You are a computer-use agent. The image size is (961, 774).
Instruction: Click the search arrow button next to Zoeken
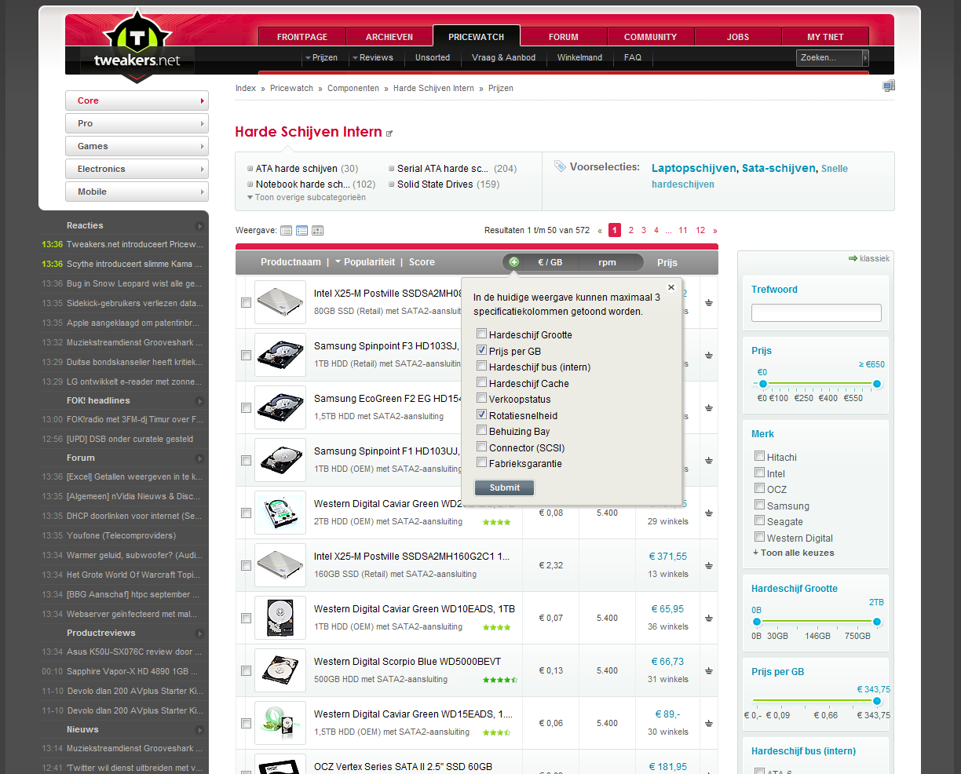click(x=865, y=57)
